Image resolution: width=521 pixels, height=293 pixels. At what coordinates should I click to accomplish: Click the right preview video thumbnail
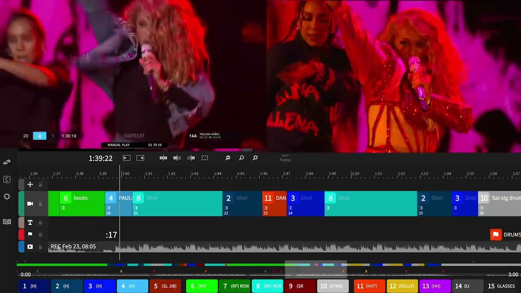tap(394, 76)
